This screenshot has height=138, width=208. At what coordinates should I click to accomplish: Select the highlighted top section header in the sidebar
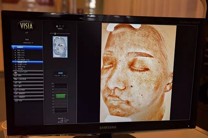(x=27, y=47)
